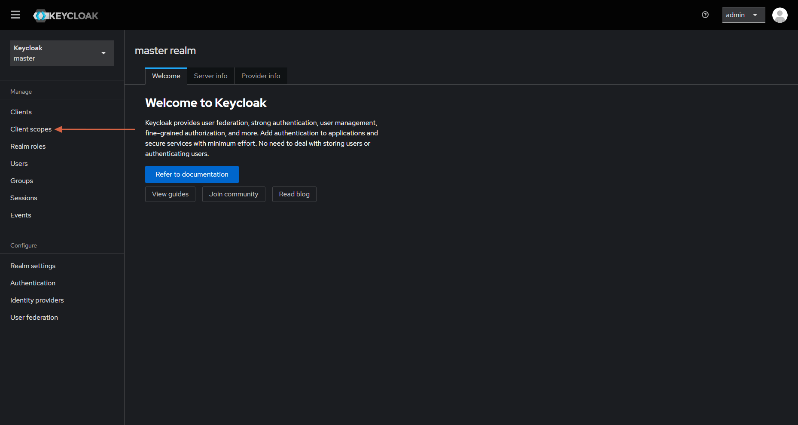Navigate to Users
Screen dimensions: 798x425
point(19,164)
